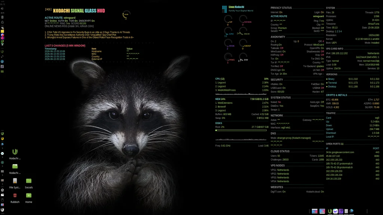
Task: Click the CPU usage history graph
Action: [x=241, y=94]
